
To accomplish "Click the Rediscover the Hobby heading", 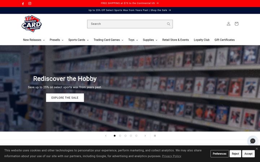I will (x=65, y=79).
